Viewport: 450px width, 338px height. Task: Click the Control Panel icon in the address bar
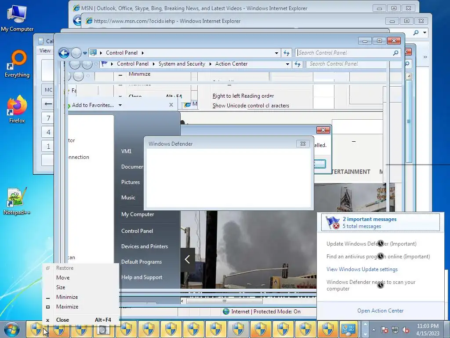(93, 53)
